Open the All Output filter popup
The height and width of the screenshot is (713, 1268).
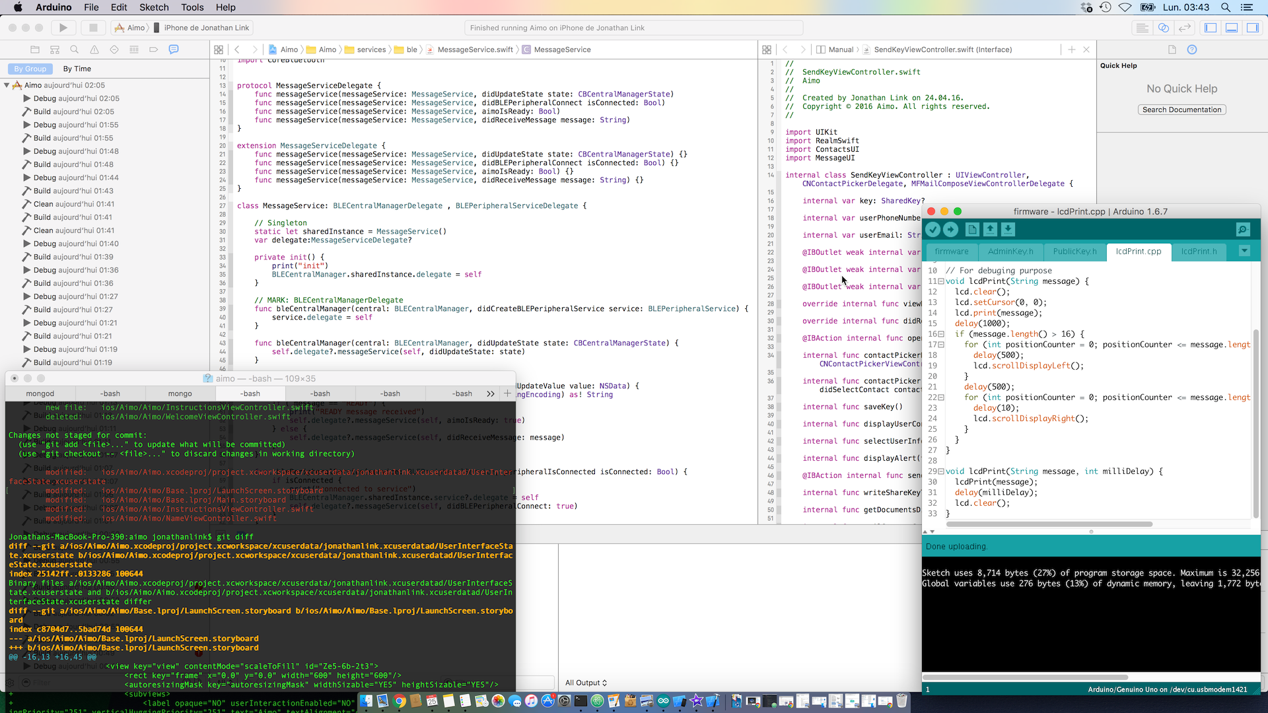point(586,683)
